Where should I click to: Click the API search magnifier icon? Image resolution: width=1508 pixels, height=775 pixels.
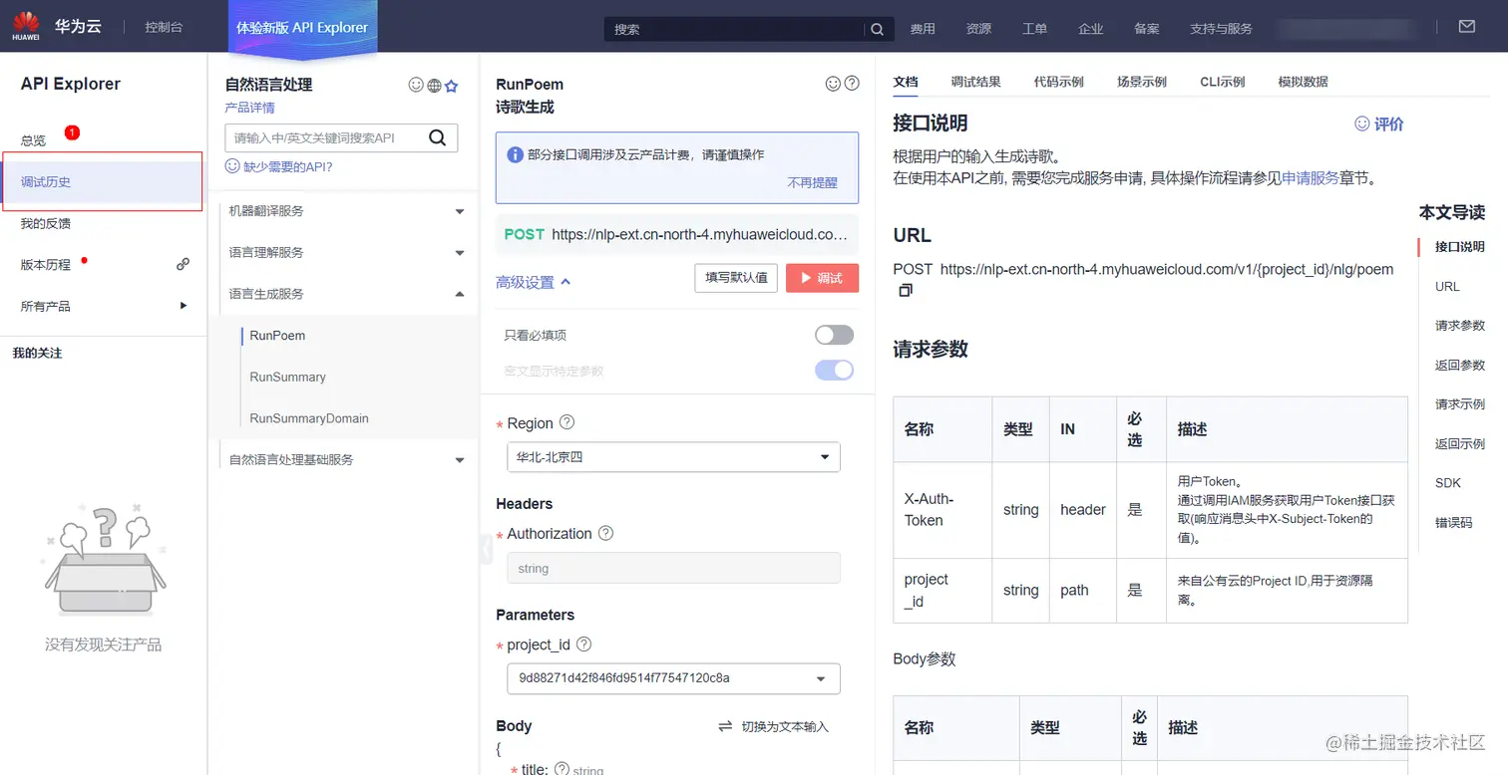437,137
